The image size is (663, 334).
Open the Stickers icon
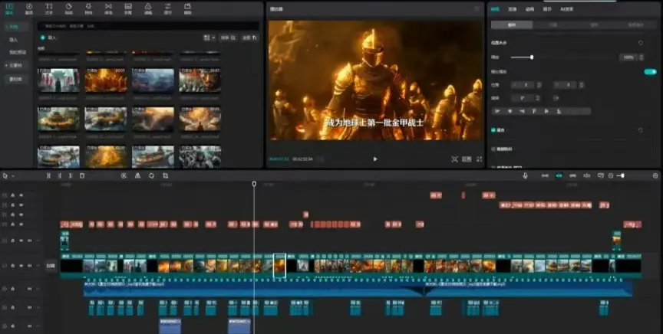(x=69, y=8)
